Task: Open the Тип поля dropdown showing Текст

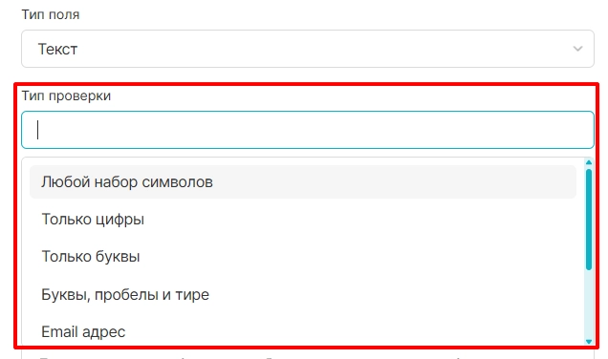Action: [308, 49]
